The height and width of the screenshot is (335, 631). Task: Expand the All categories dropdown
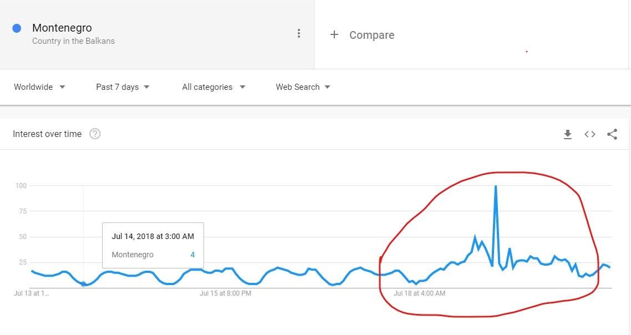tap(213, 87)
